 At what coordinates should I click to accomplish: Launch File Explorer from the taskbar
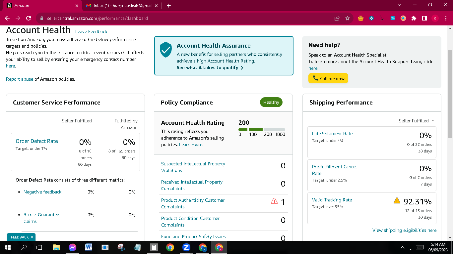click(x=56, y=247)
